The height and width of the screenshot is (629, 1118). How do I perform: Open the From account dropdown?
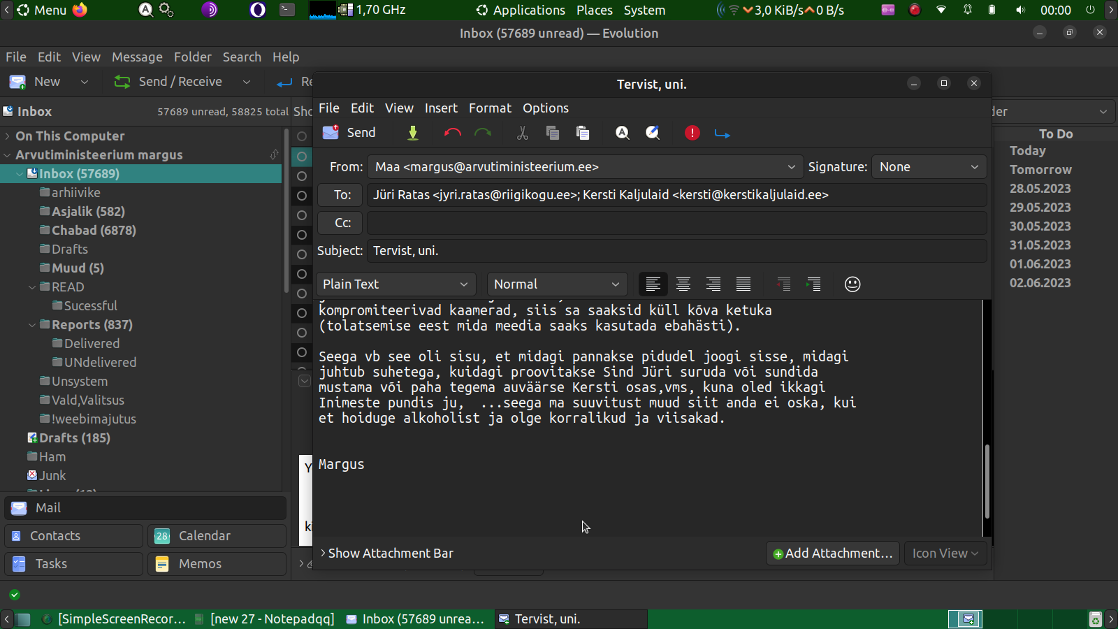(x=586, y=167)
